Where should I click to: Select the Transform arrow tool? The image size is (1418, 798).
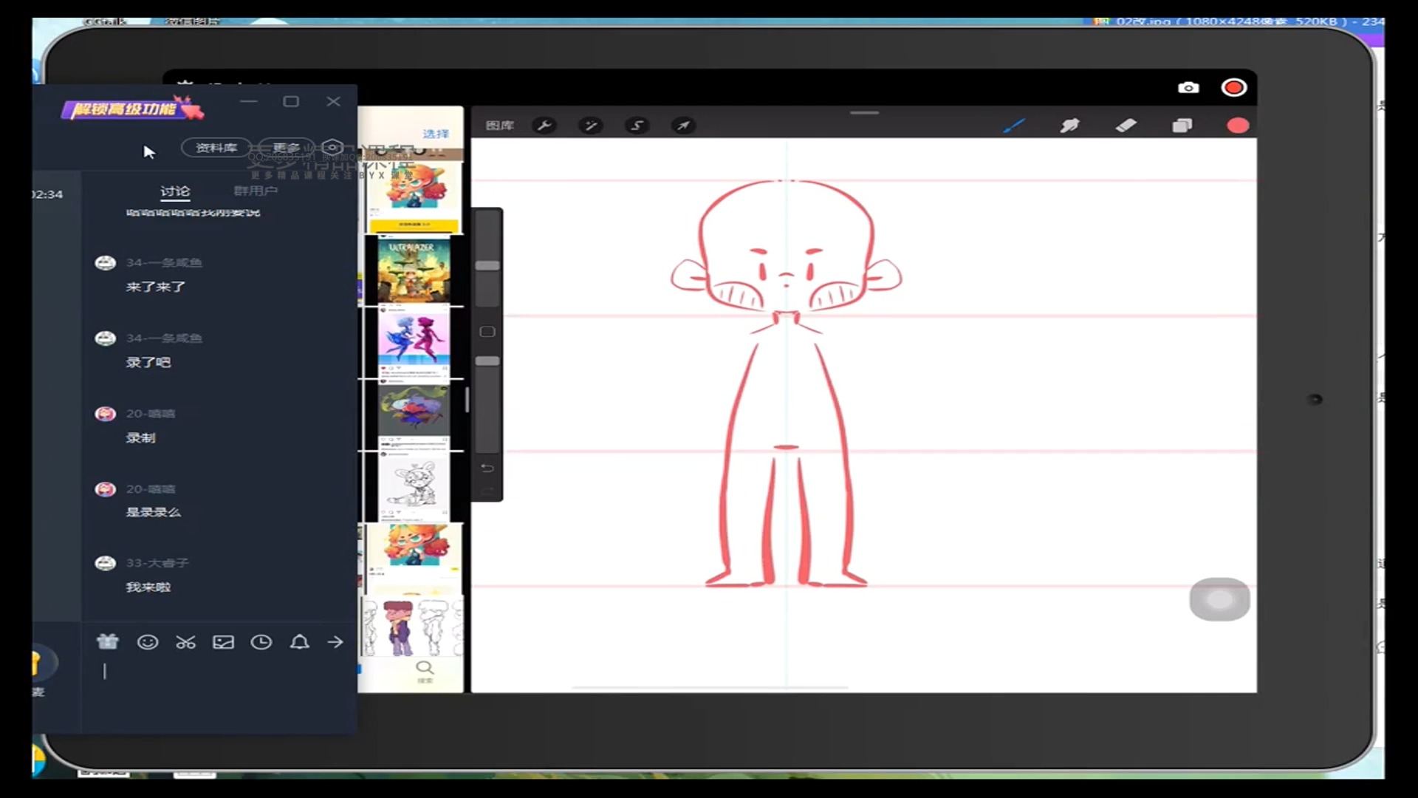point(683,126)
